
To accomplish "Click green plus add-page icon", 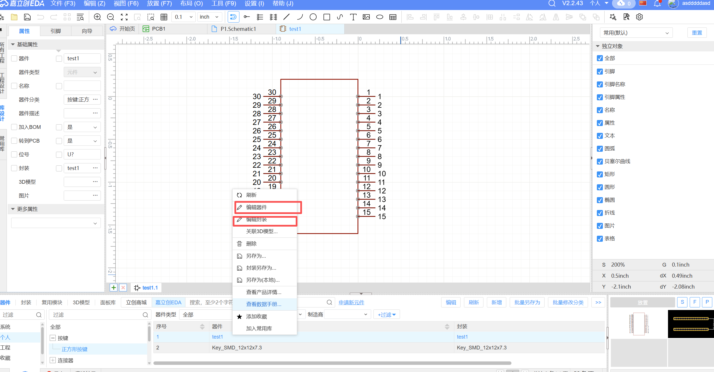I will coord(113,287).
